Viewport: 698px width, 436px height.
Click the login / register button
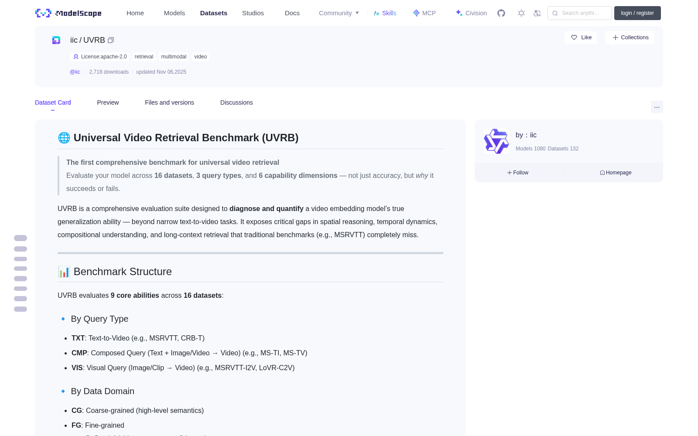637,13
